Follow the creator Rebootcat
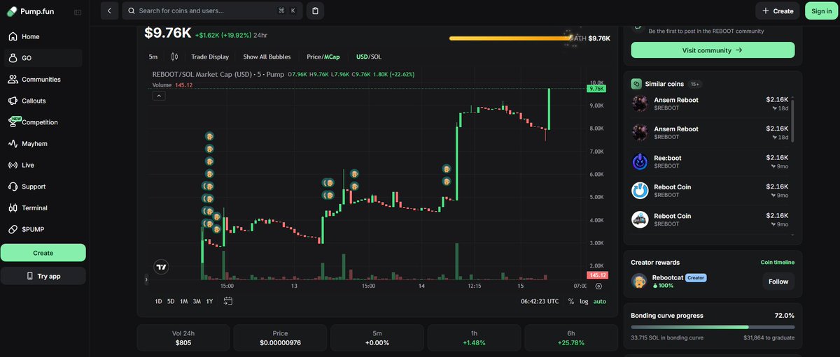Image resolution: width=840 pixels, height=357 pixels. [778, 282]
